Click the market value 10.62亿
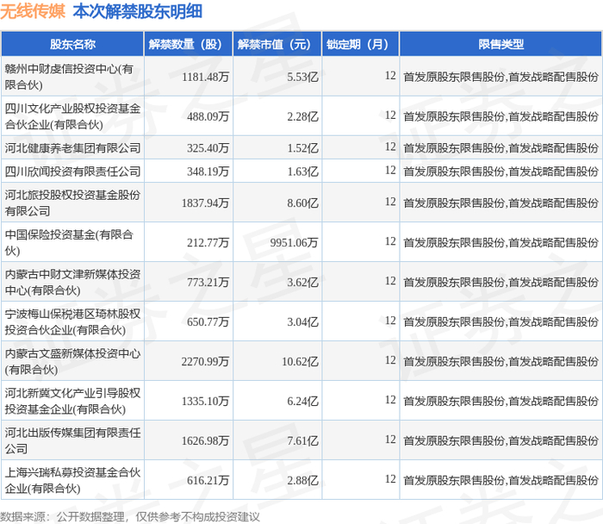 300,362
